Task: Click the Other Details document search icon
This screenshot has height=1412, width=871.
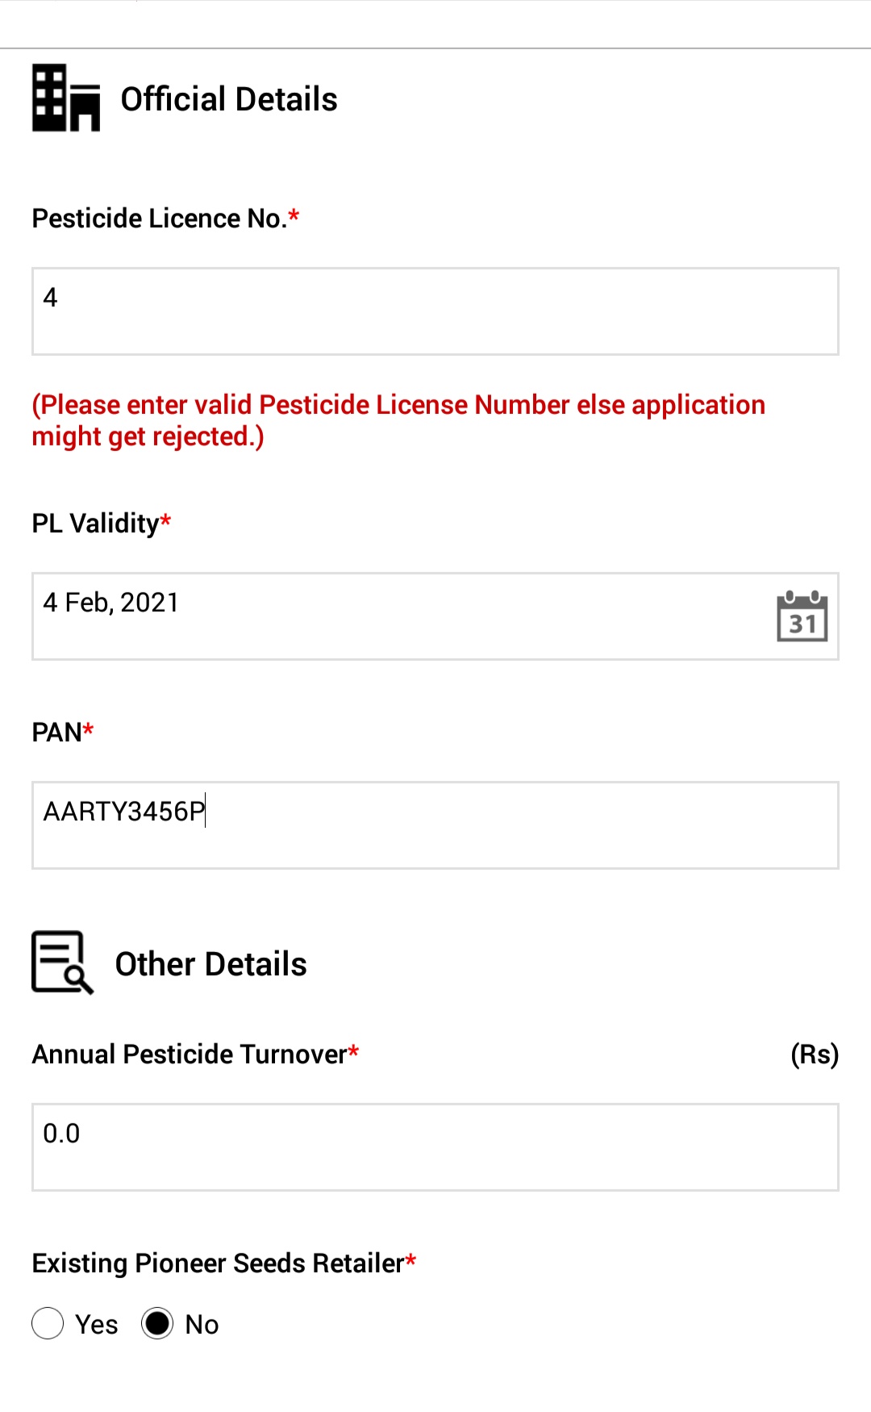Action: click(x=63, y=962)
